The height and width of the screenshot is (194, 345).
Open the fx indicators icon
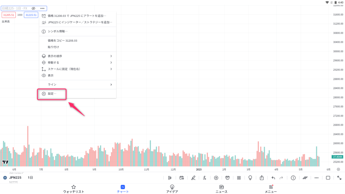point(205,178)
